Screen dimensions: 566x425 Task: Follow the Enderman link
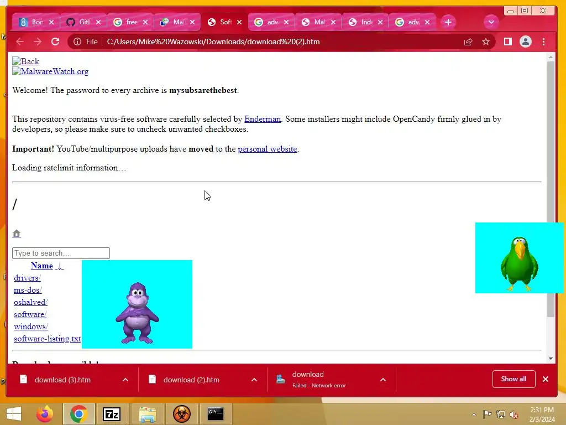pos(263,120)
